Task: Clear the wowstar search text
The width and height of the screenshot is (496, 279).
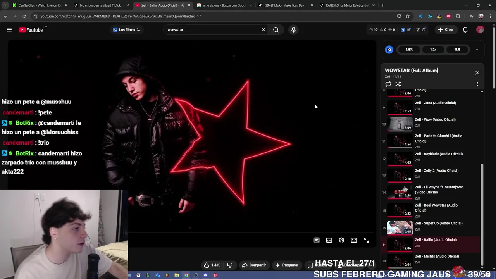Action: click(x=263, y=30)
